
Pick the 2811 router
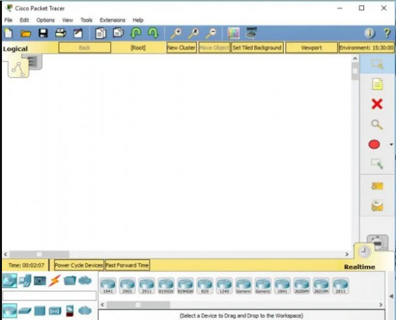pyautogui.click(x=340, y=285)
